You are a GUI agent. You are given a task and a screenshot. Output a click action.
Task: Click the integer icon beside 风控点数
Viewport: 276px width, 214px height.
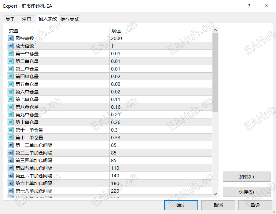coord(11,38)
